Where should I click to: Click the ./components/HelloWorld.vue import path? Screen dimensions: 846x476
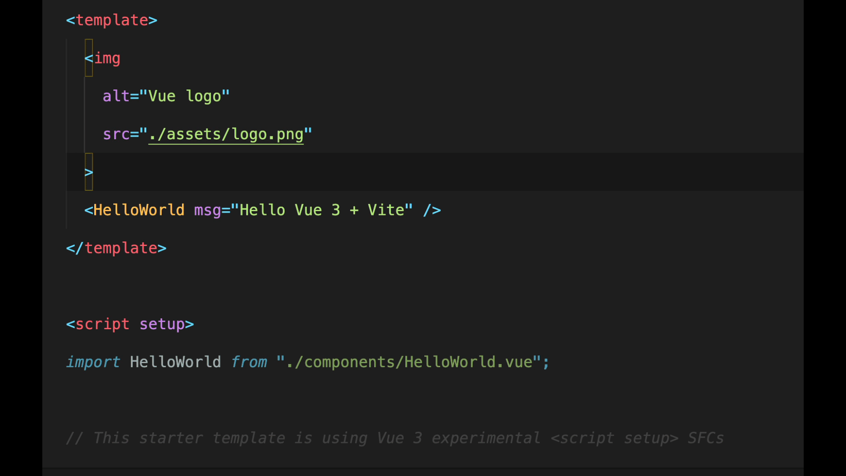click(409, 362)
